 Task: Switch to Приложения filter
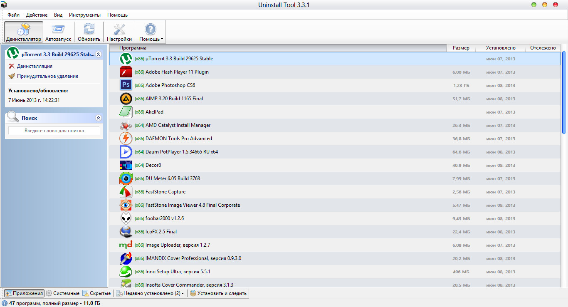[24, 293]
